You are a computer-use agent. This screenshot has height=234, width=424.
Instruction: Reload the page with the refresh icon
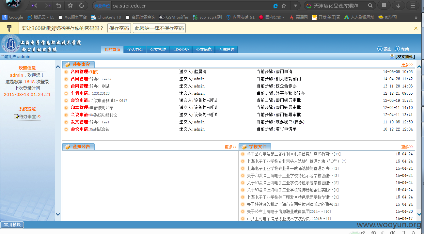[x=82, y=6]
